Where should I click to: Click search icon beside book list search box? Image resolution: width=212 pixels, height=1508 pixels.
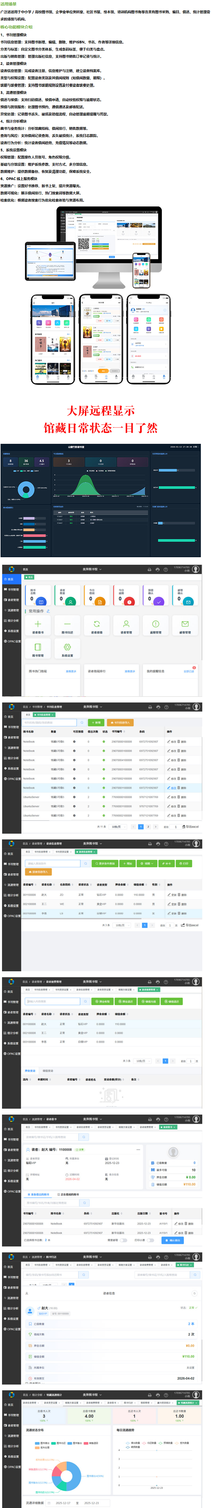tap(82, 722)
